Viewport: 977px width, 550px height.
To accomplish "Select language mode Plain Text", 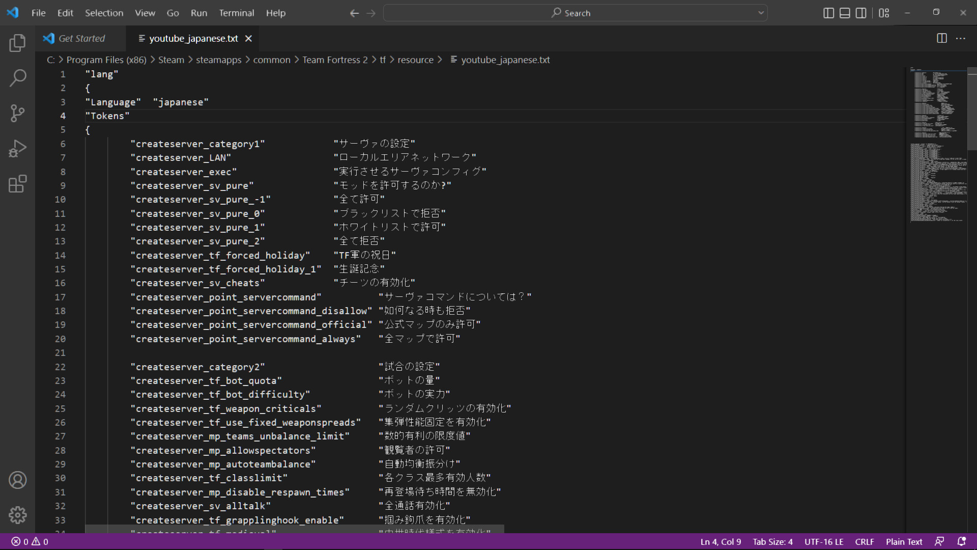I will click(x=904, y=542).
